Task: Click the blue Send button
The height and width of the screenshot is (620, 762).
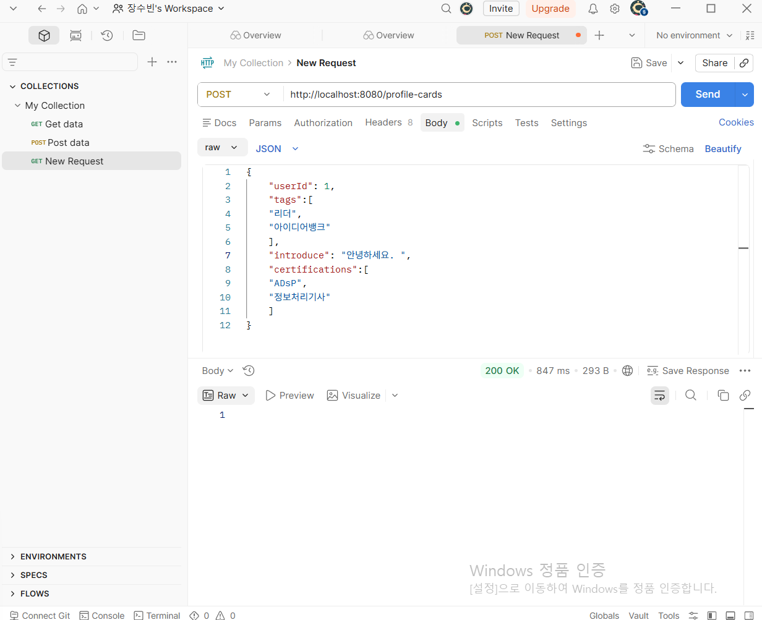Action: click(708, 95)
